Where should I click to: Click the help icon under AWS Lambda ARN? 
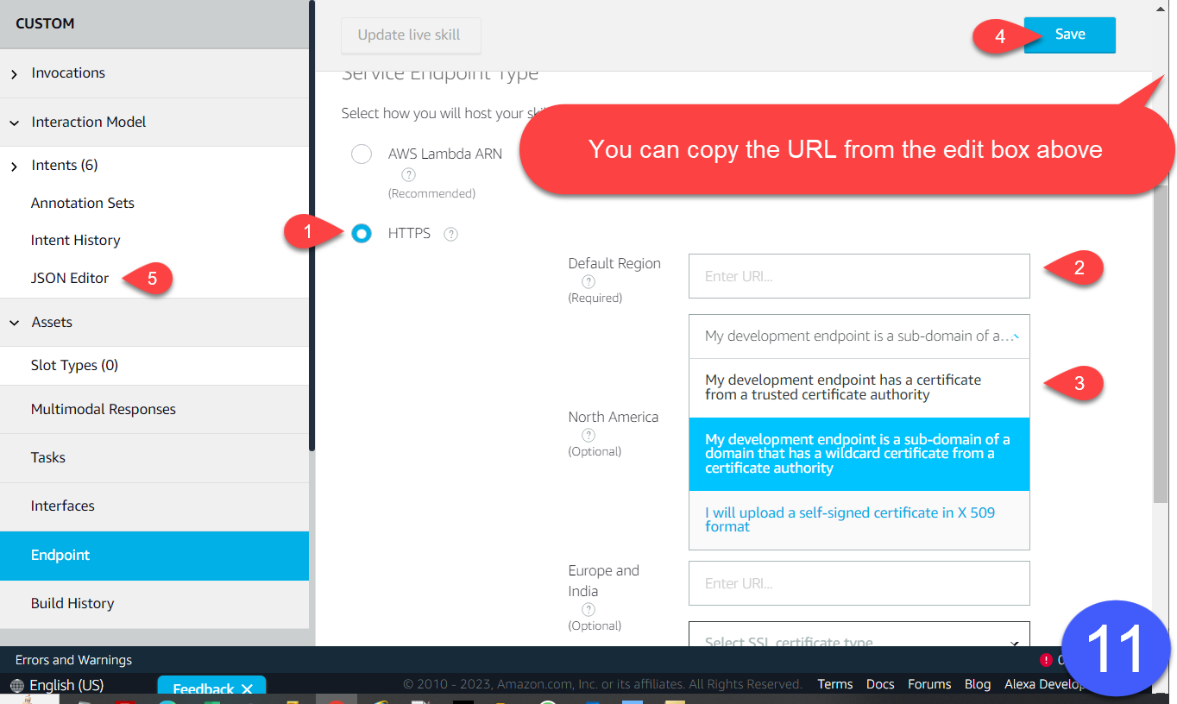point(409,175)
